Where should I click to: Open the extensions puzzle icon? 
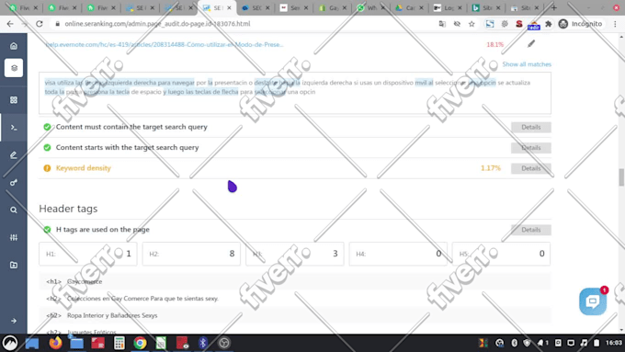pyautogui.click(x=549, y=24)
